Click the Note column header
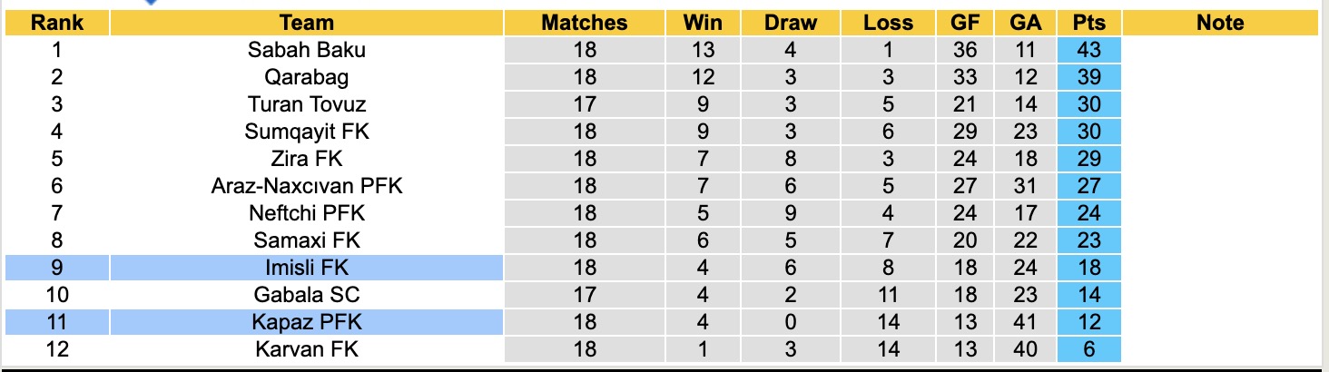1329x372 pixels. point(1219,23)
